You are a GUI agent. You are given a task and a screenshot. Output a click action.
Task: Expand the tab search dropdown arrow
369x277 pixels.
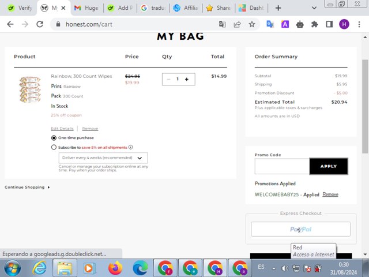[314, 8]
